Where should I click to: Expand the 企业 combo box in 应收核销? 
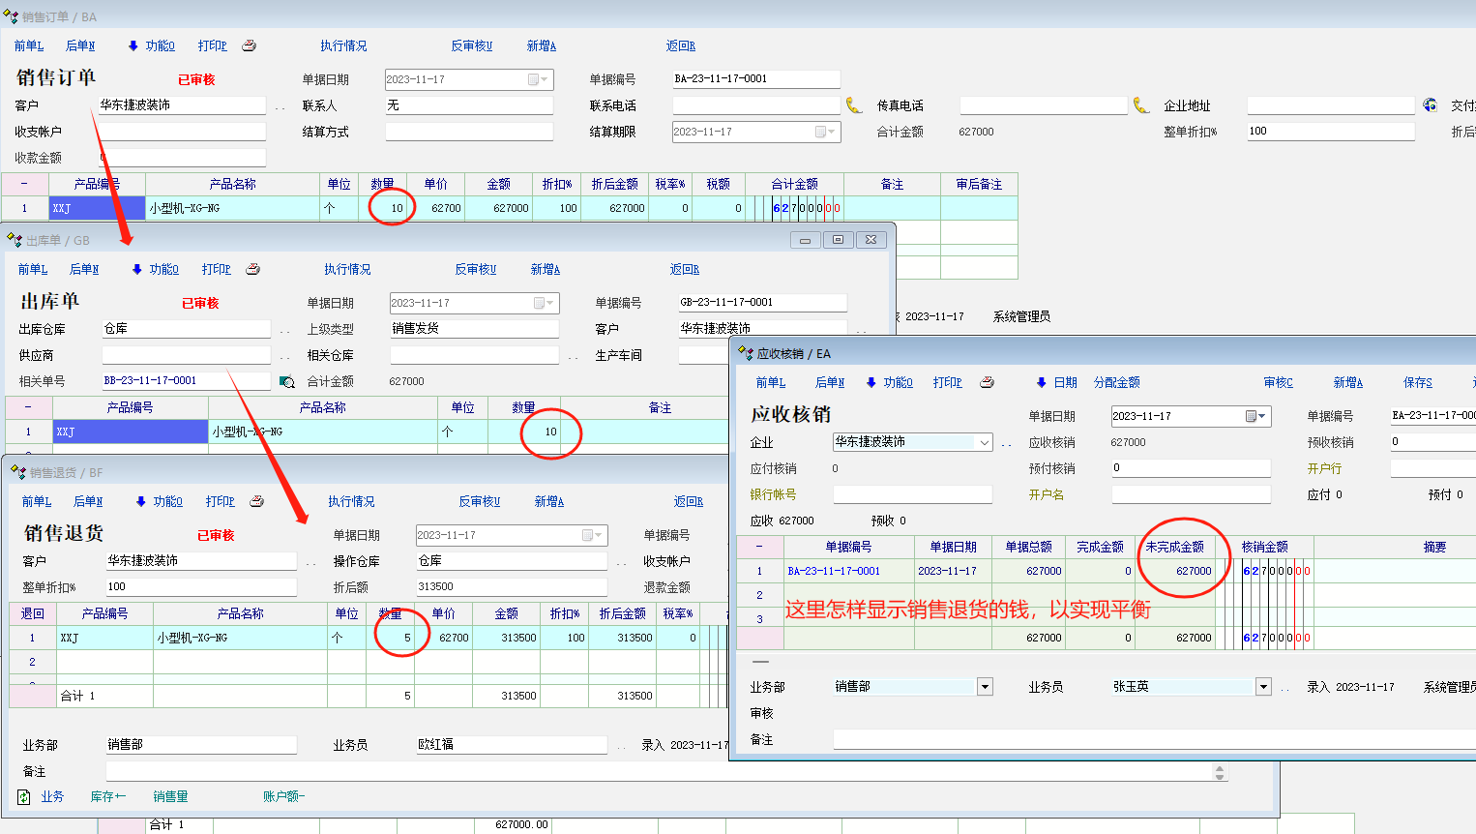click(985, 442)
